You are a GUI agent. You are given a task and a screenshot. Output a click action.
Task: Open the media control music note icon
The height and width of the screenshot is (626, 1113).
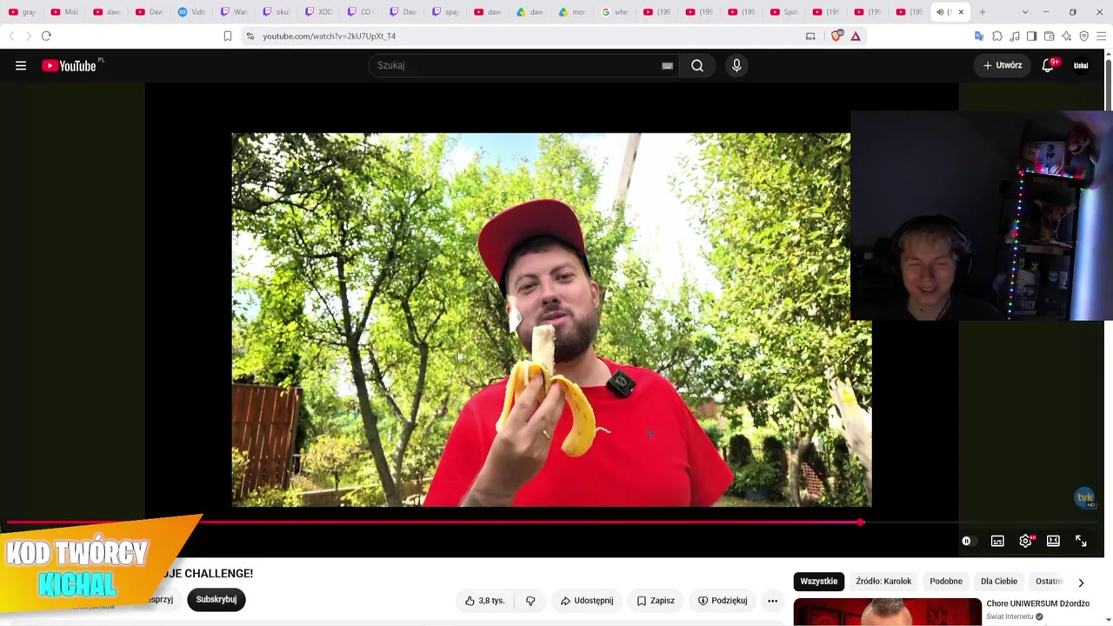pyautogui.click(x=1015, y=36)
